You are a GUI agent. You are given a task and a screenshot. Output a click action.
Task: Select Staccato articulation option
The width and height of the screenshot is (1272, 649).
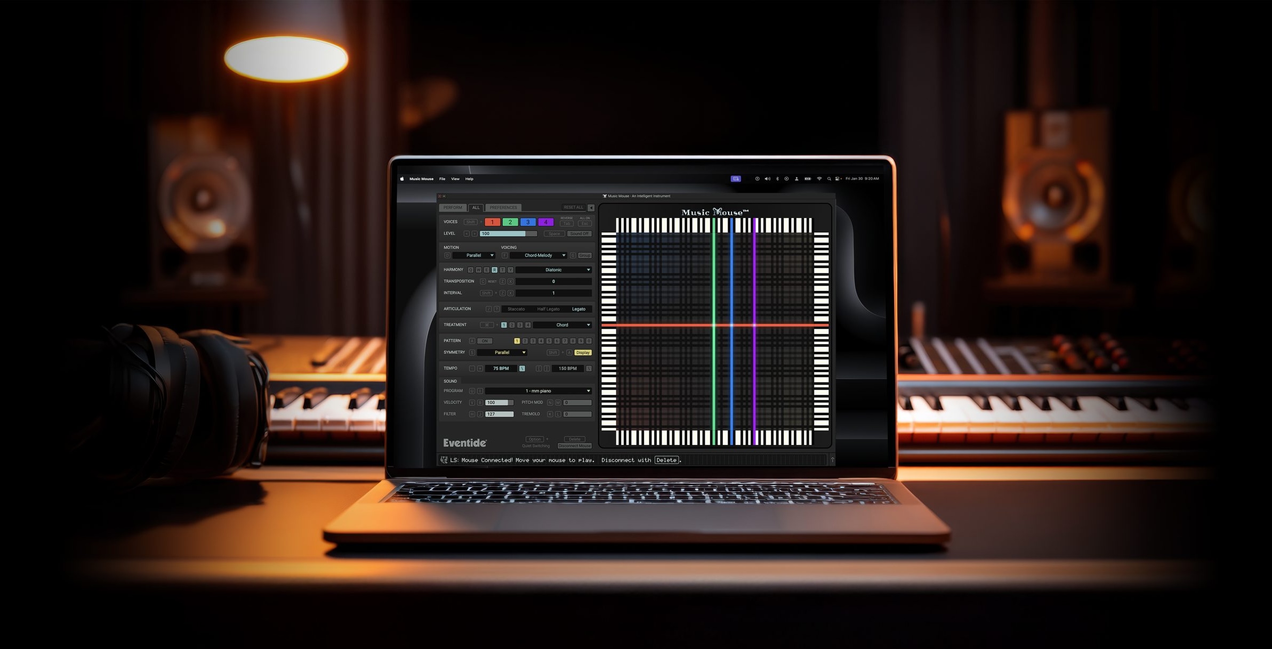(516, 309)
